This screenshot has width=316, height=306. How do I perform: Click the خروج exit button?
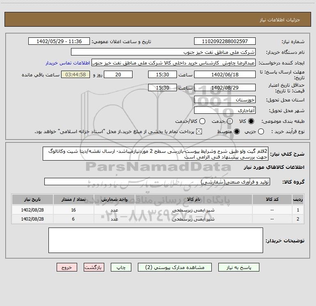pyautogui.click(x=66, y=267)
